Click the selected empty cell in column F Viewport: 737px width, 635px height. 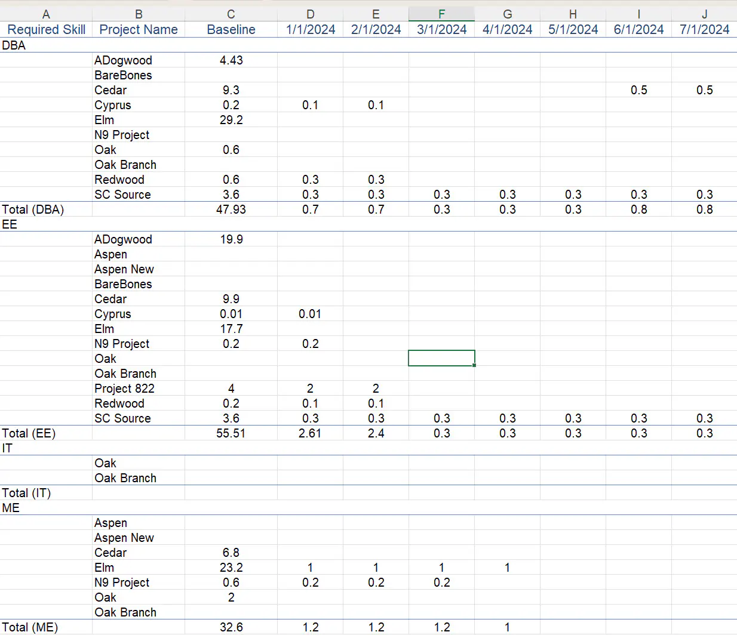(x=441, y=358)
